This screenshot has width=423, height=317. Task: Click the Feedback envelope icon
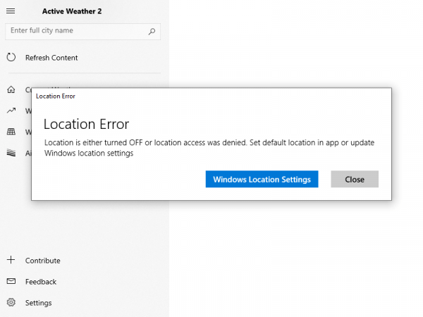point(11,281)
